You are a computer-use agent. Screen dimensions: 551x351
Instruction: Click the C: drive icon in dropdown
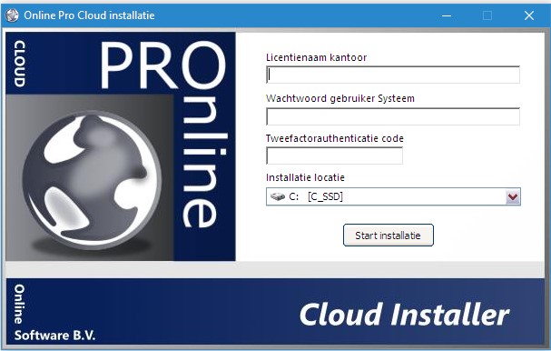(277, 196)
